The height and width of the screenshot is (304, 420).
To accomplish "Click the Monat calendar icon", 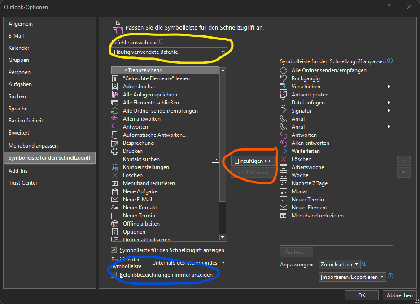I will coord(284,191).
